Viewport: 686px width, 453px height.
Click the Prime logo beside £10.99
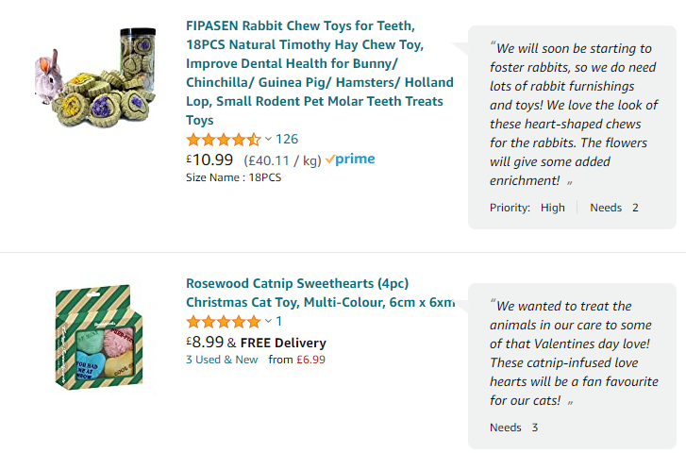click(350, 159)
